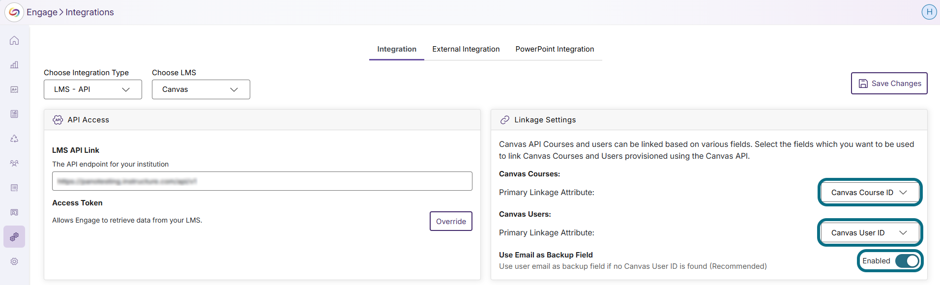Click the 'Enabled' toggle label
Viewport: 940px width, 285px height.
point(876,261)
